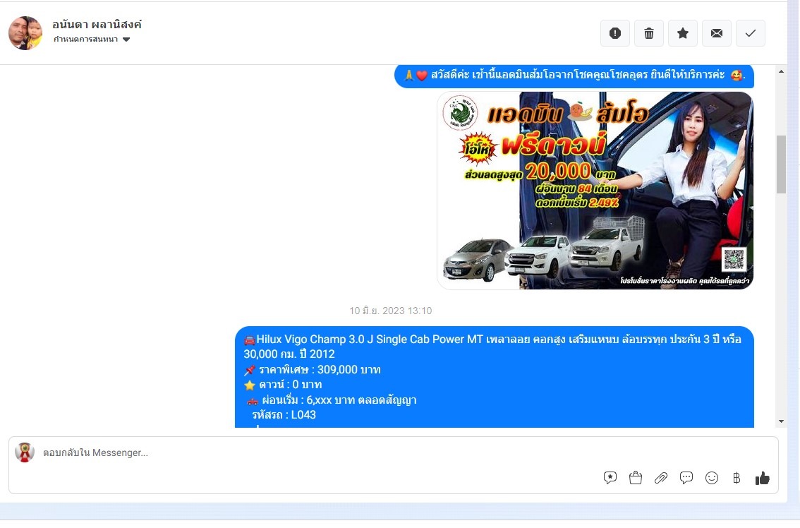Open the three-dot speech bubble icon
The height and width of the screenshot is (528, 800).
point(686,478)
